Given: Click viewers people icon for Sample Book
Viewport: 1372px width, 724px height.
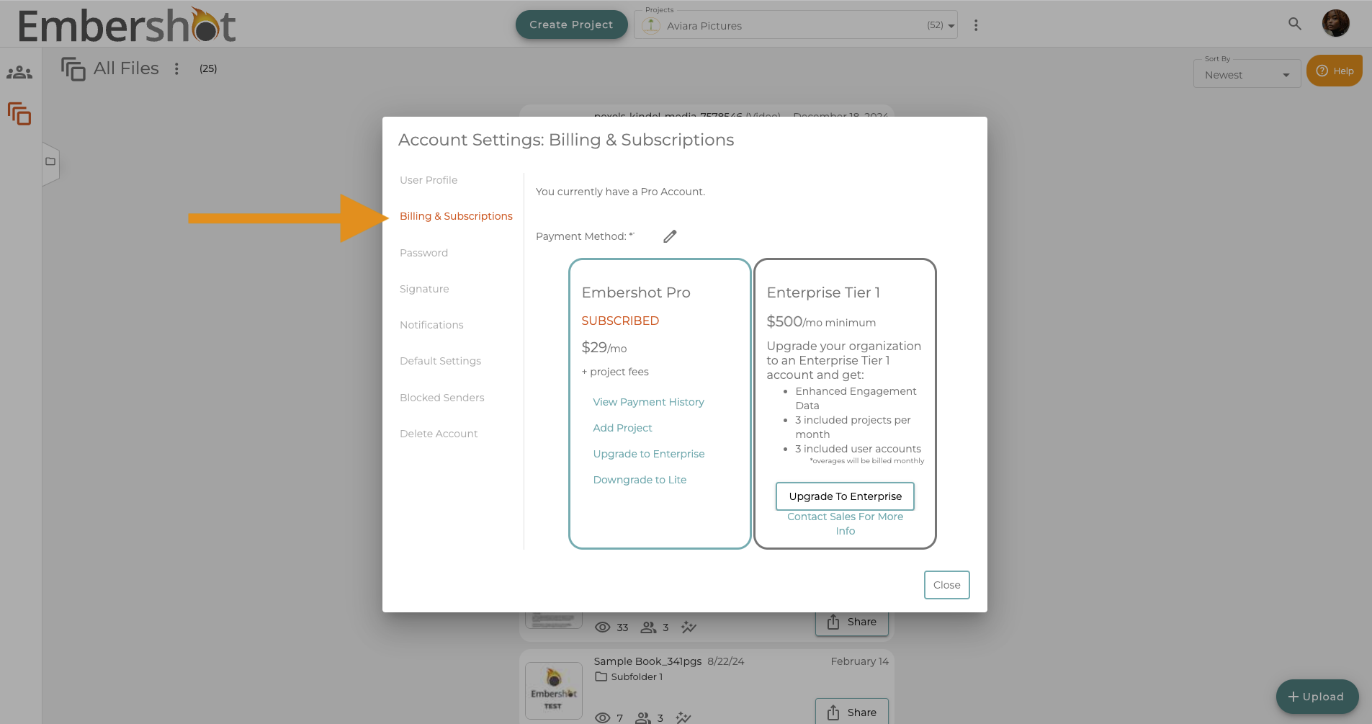Looking at the screenshot, I should (x=643, y=718).
